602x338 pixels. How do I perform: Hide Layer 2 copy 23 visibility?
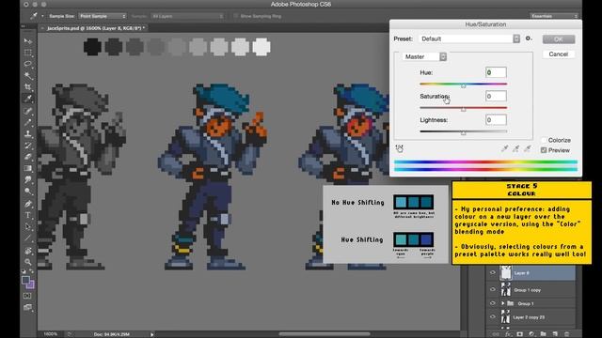[x=493, y=317]
